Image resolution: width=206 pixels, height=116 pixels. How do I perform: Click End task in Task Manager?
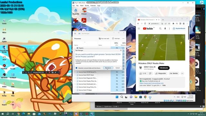click(116, 39)
